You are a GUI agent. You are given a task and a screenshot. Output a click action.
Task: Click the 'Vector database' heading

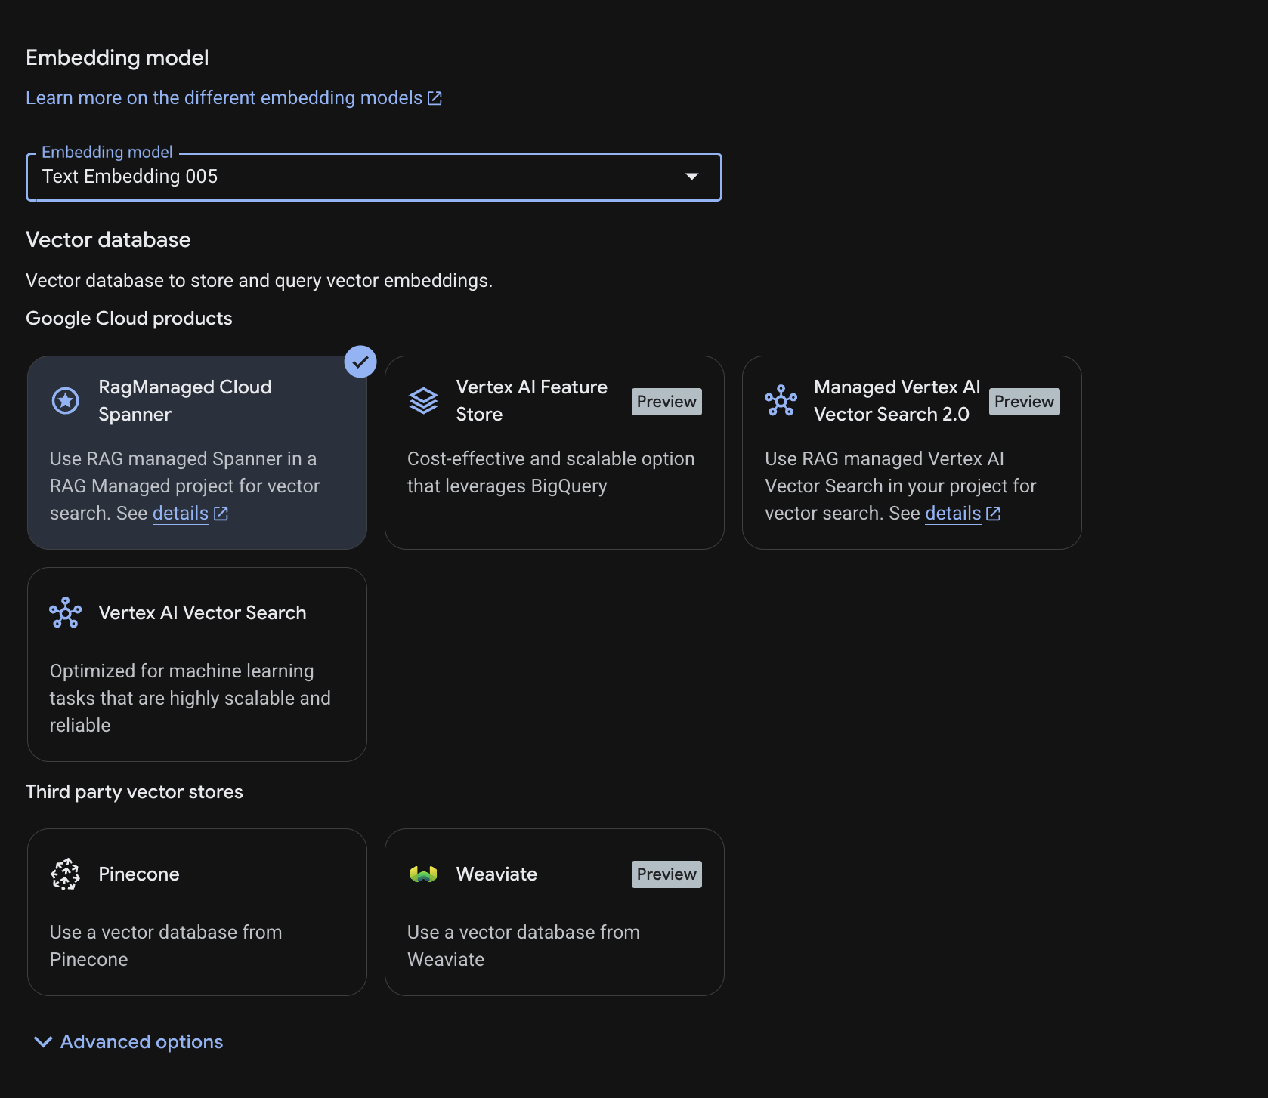point(108,240)
